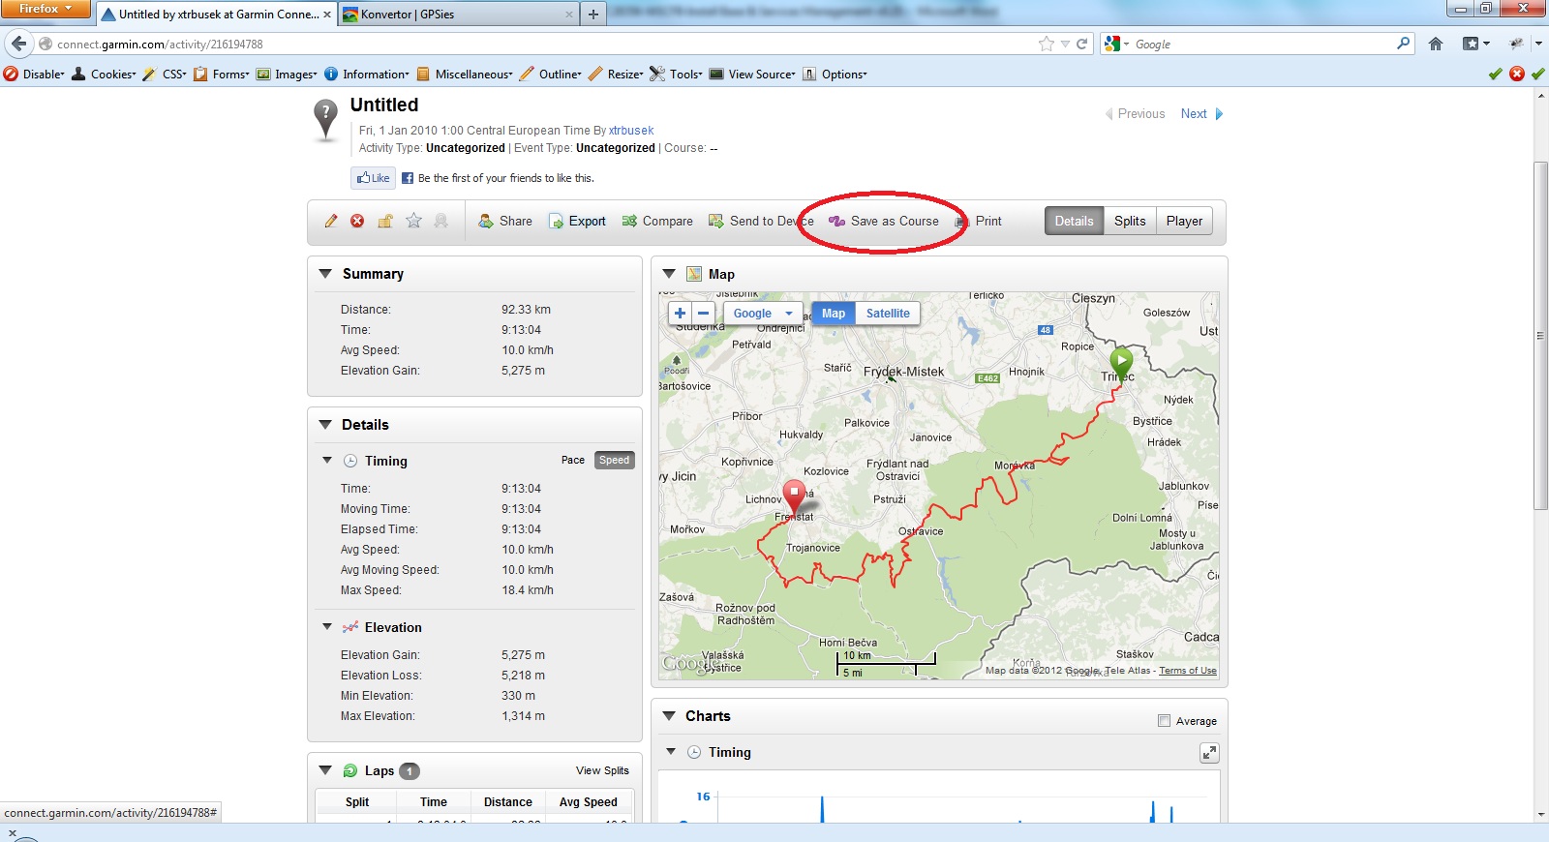Switch to Konvertor GPSies browser tab

459,15
